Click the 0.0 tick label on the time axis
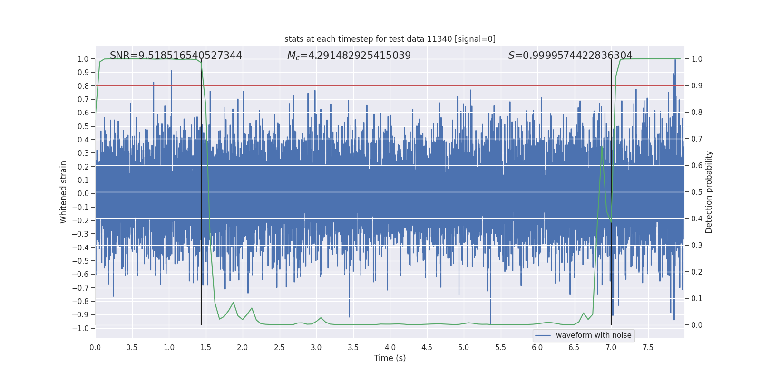 pos(95,348)
